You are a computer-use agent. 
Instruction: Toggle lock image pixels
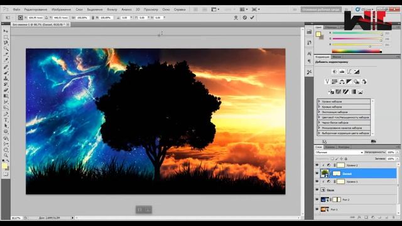(x=337, y=159)
